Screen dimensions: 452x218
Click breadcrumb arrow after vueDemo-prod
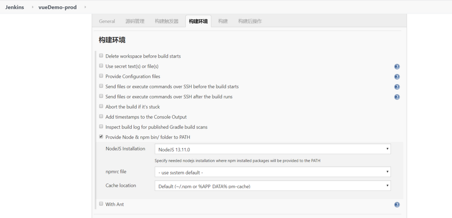pyautogui.click(x=85, y=7)
